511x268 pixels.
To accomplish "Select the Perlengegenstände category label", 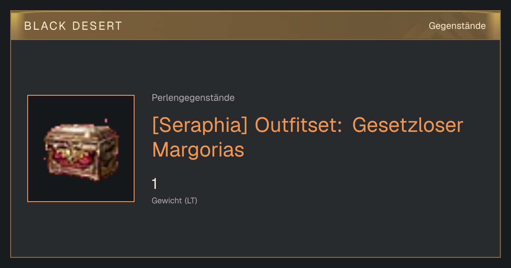I will 193,98.
